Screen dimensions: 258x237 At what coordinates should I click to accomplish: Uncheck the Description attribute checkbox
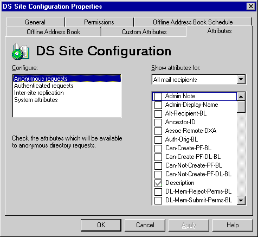158,183
